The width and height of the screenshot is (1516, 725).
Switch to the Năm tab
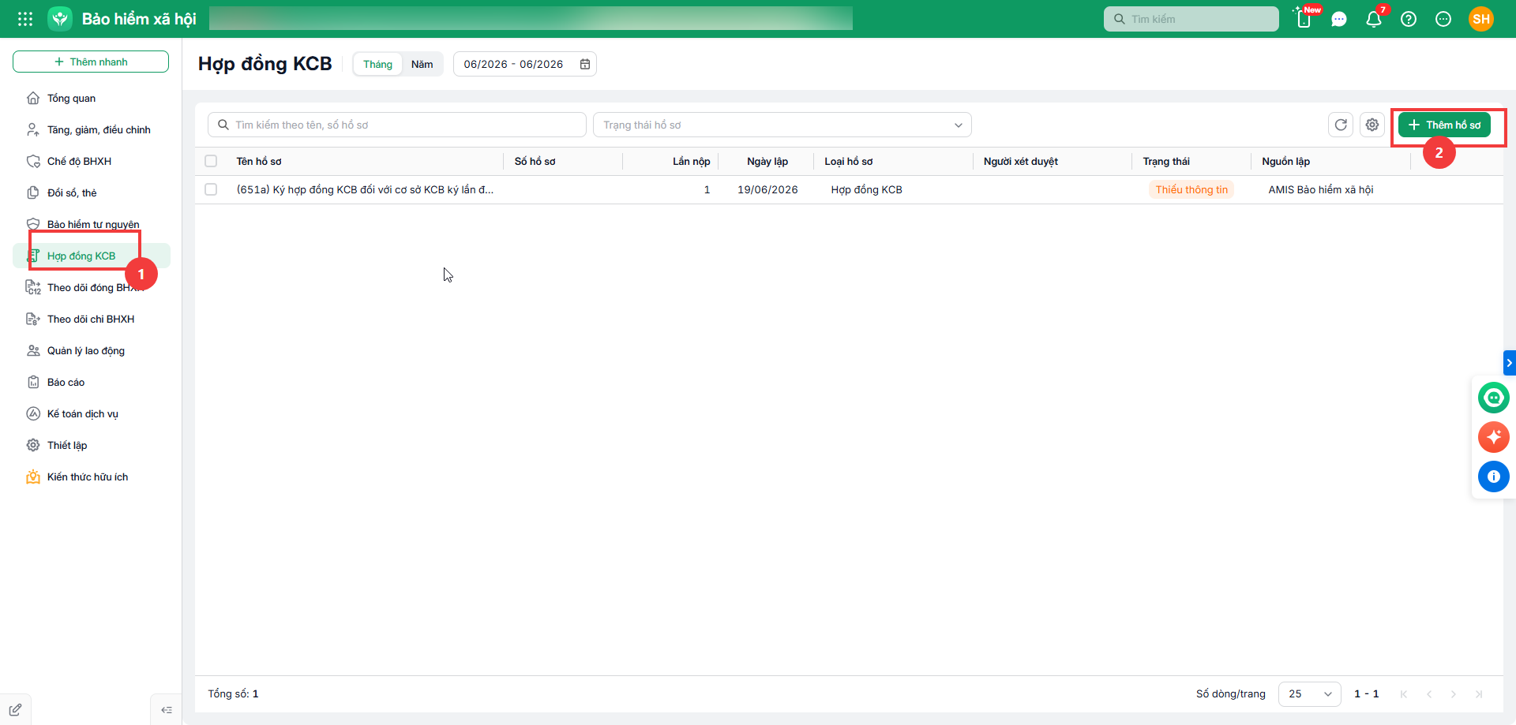(422, 64)
